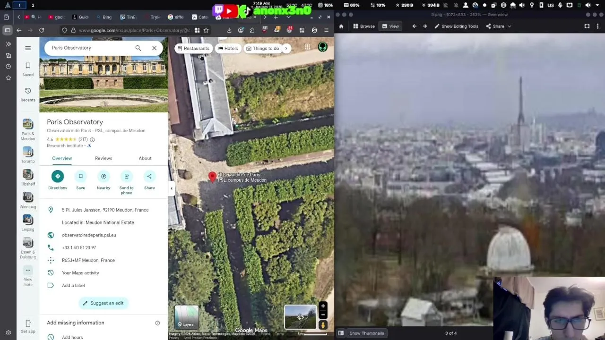This screenshot has height=340, width=605.
Task: Show more category chips arrow
Action: click(x=286, y=48)
